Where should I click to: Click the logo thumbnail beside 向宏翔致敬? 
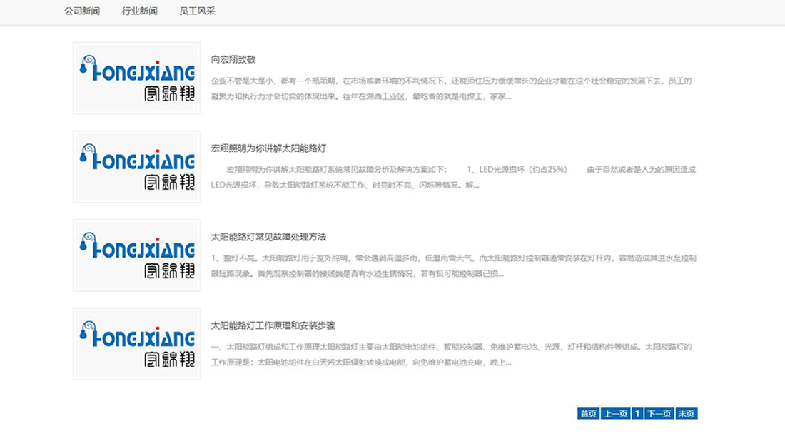(x=136, y=78)
